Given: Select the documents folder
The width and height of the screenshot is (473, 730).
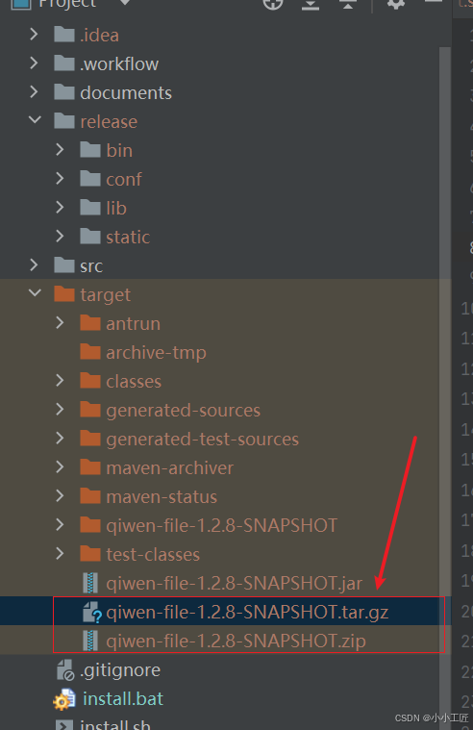Looking at the screenshot, I should [112, 92].
